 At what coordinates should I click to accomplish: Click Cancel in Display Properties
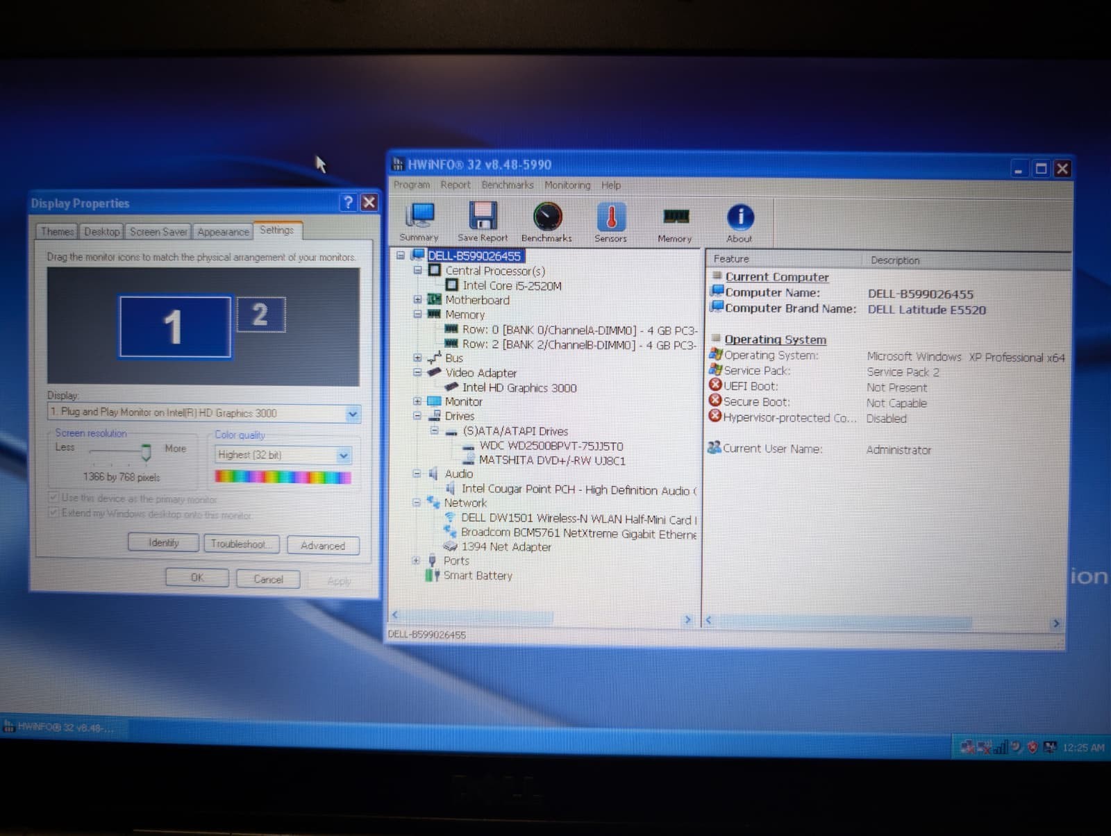pyautogui.click(x=268, y=579)
